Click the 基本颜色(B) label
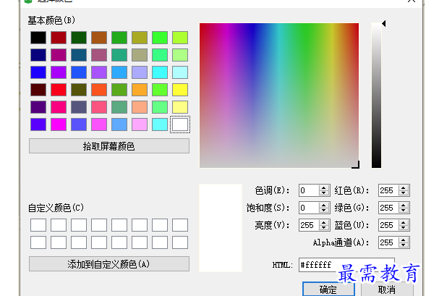Image resolution: width=426 pixels, height=296 pixels. 51,20
